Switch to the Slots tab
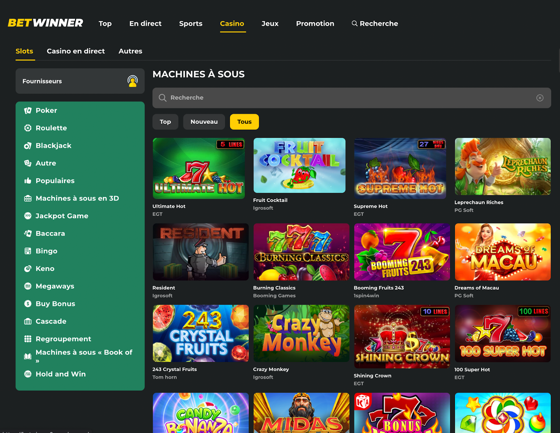This screenshot has width=560, height=433. pos(24,51)
